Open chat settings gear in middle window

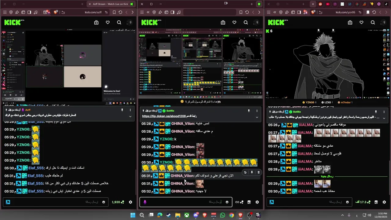tap(257, 202)
